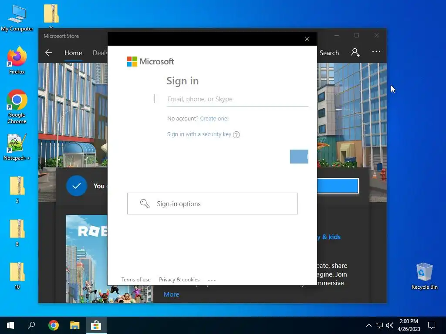Switch to the Deals tab in Store
Image resolution: width=446 pixels, height=334 pixels.
[100, 53]
